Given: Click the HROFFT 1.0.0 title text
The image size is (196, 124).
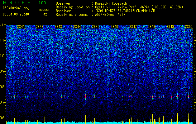Looking at the screenshot, I should [24, 2].
